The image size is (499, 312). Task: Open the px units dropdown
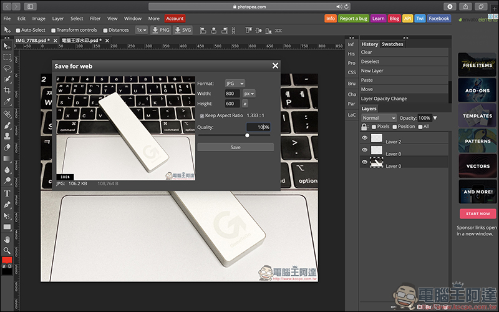249,94
